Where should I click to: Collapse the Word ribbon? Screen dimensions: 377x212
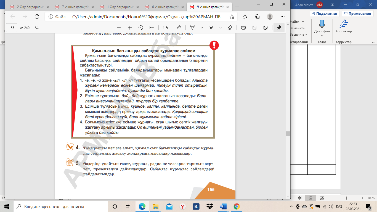tap(373, 42)
